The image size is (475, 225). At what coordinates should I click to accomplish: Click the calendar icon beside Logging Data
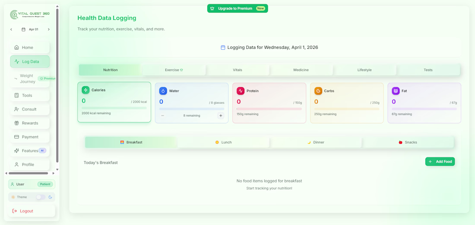click(223, 47)
